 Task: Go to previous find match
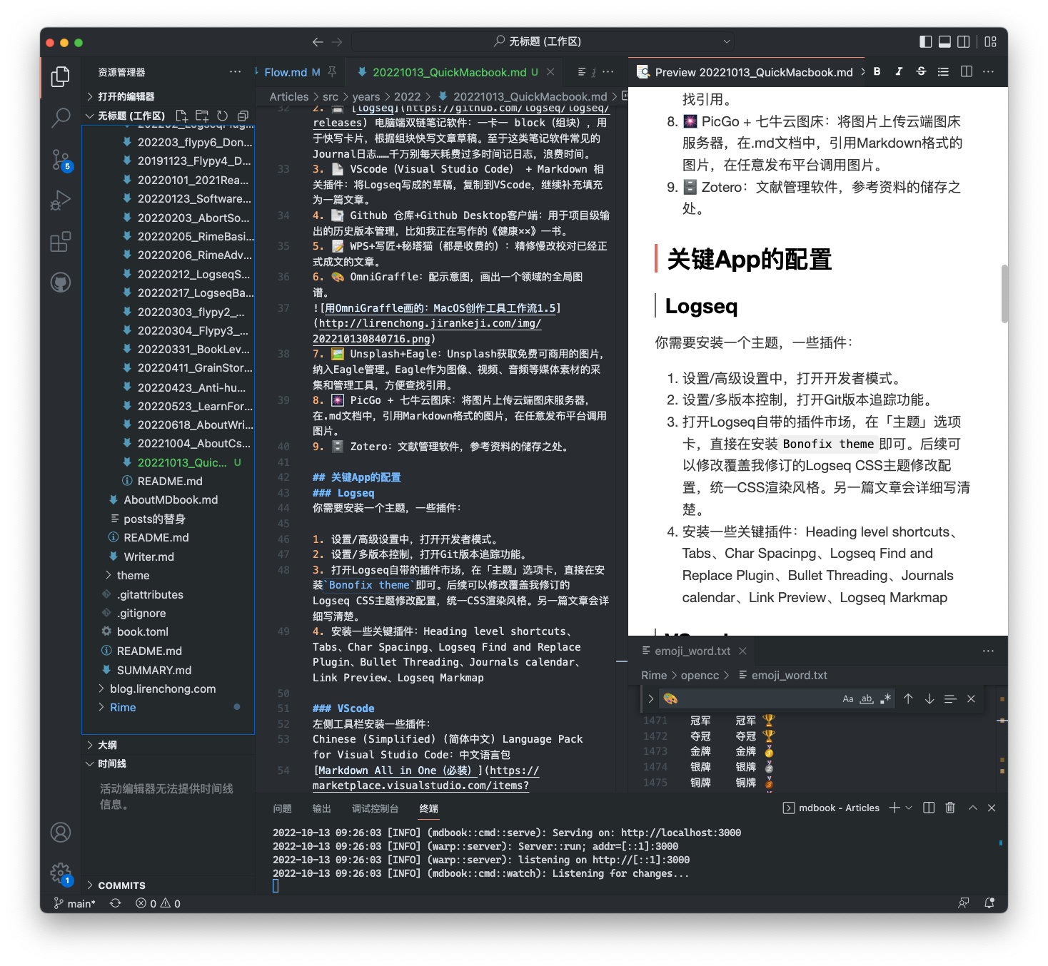(908, 698)
